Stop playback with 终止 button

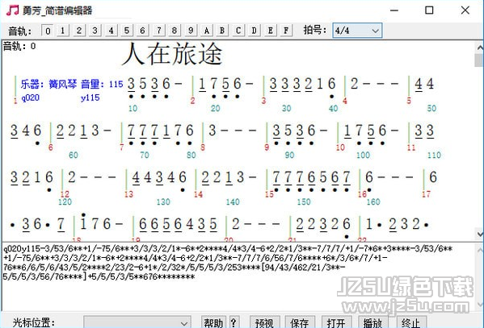[x=410, y=322]
